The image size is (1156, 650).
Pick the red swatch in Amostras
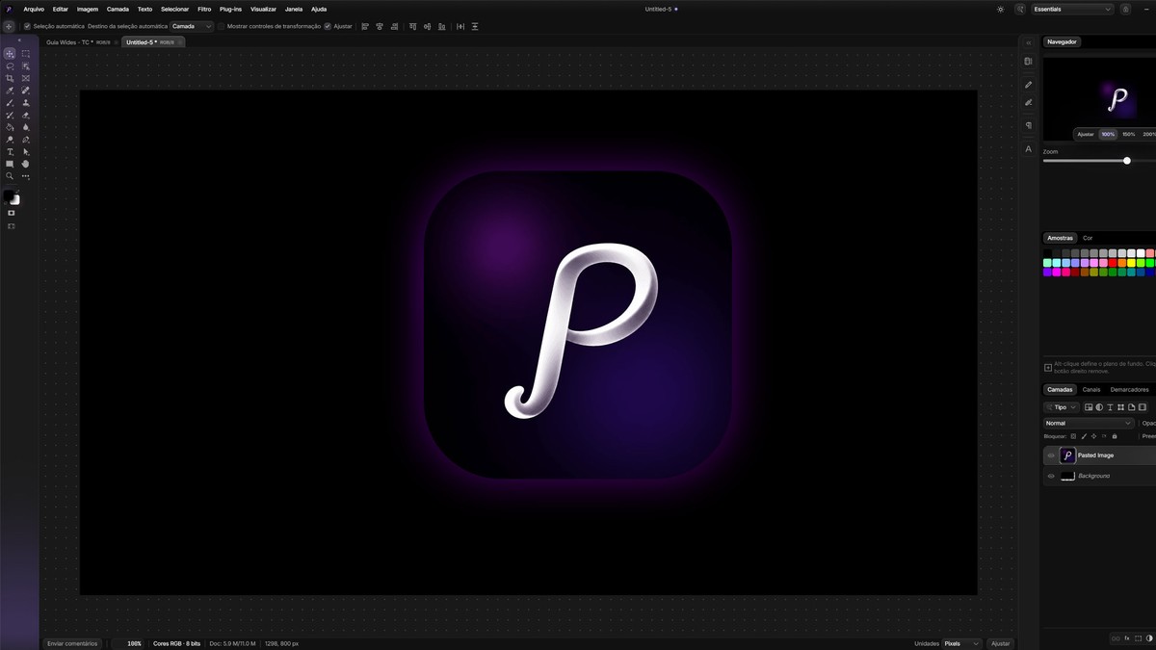pos(1113,263)
